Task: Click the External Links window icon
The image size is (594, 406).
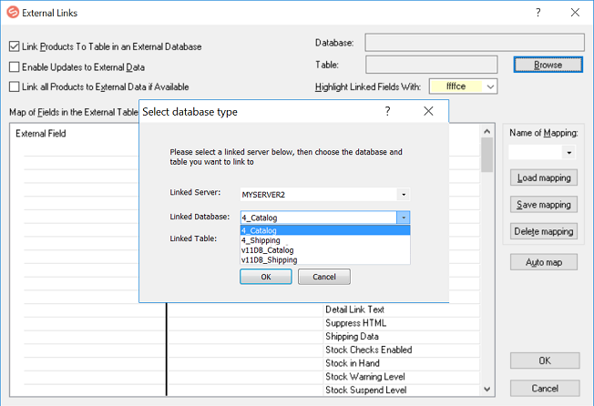Action: point(14,13)
